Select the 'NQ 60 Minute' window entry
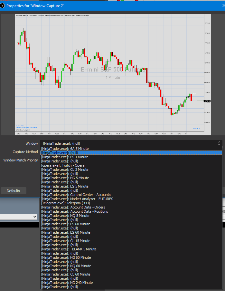Screen dimensions: 225x291 131,266
